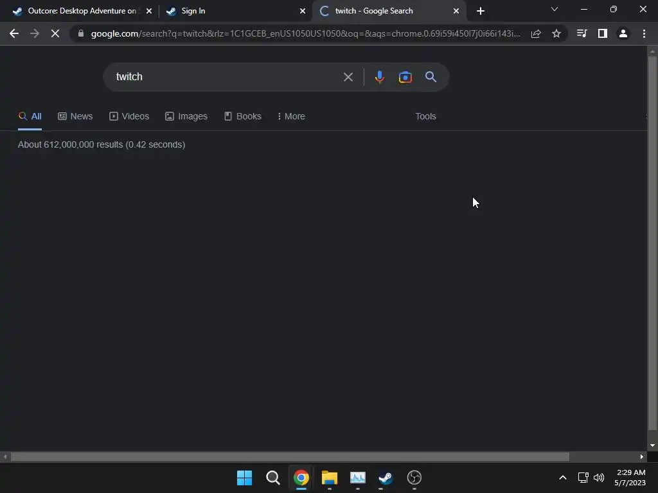The image size is (658, 493).
Task: Filter results by News
Action: tap(75, 116)
